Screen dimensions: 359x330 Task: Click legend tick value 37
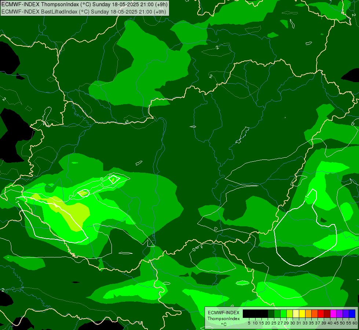tap(318, 323)
